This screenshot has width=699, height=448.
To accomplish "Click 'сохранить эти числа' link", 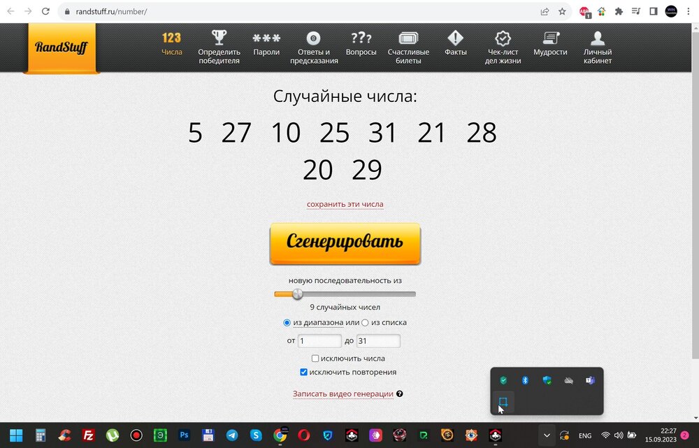I will coord(345,205).
